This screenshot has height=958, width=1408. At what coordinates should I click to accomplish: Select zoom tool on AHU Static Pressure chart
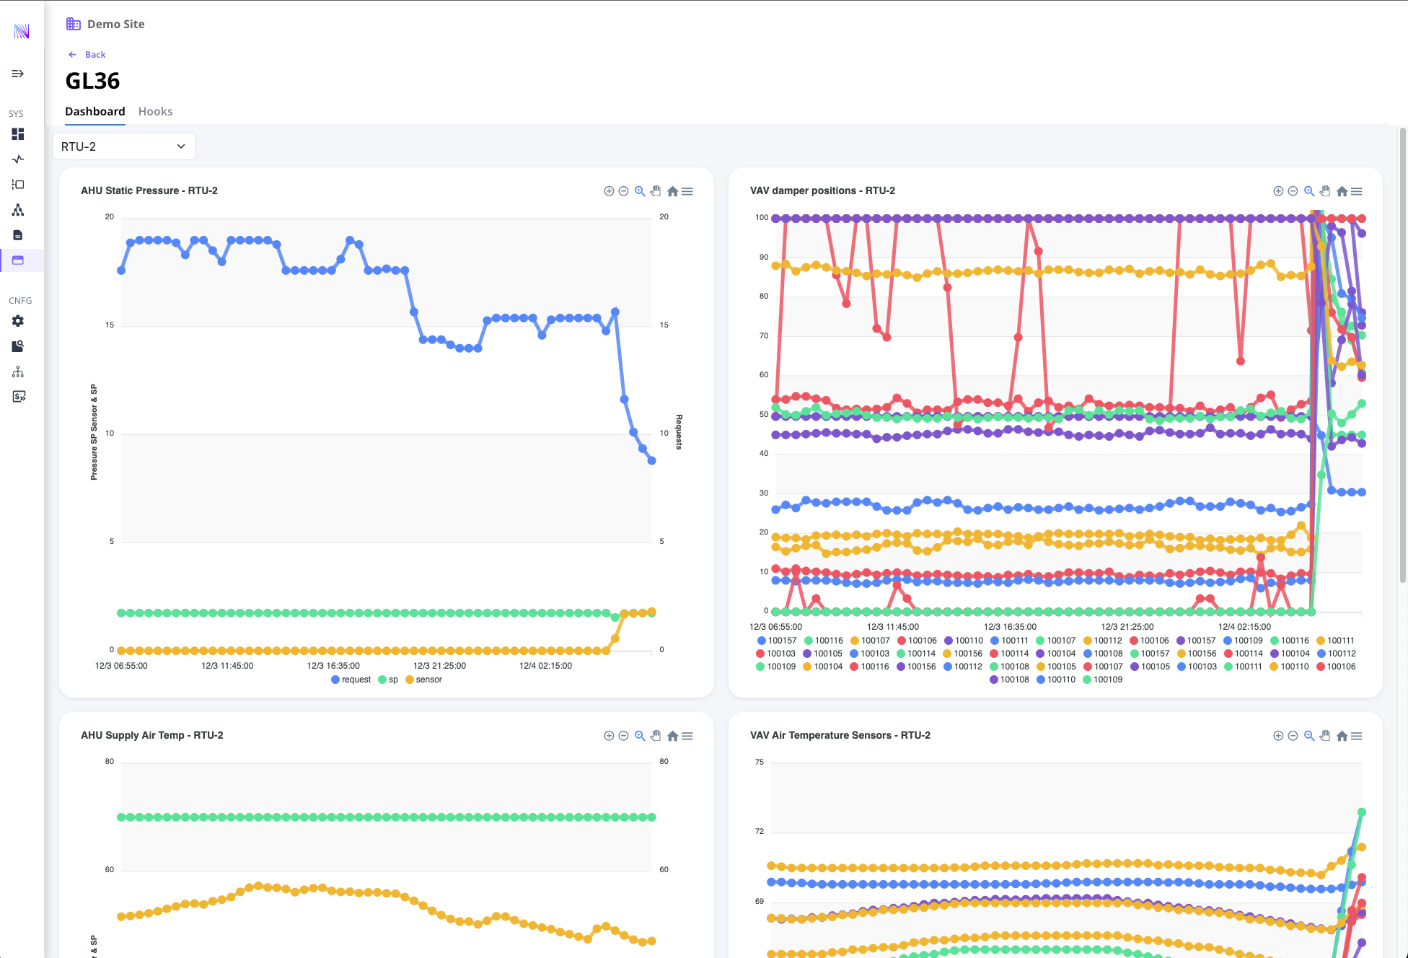pos(640,191)
